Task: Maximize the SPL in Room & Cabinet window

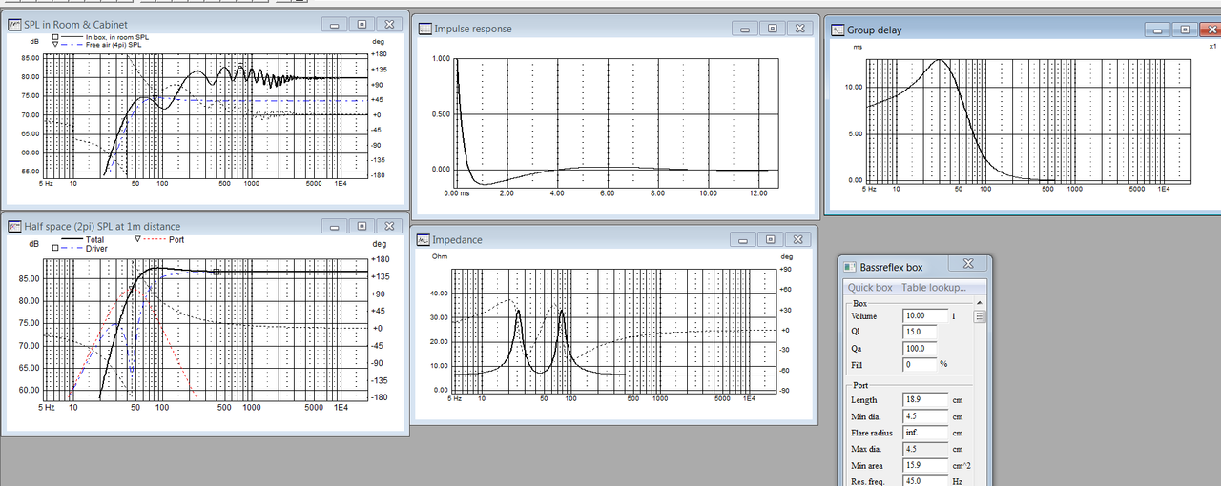Action: tap(362, 24)
